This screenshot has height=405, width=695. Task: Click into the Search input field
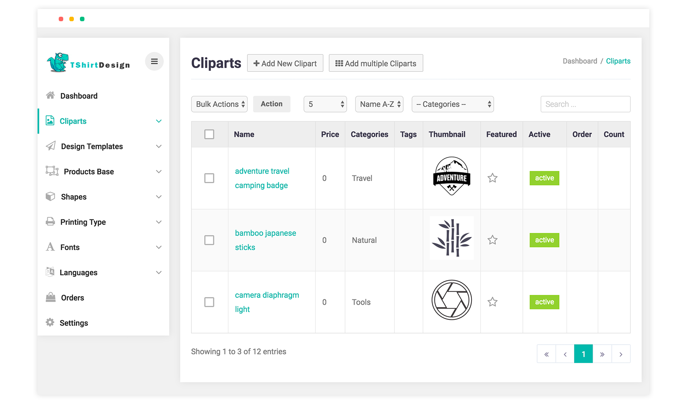[585, 104]
